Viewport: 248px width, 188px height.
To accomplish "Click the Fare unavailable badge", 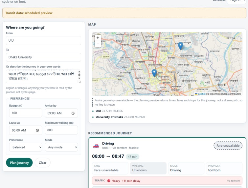I will click(228, 145).
